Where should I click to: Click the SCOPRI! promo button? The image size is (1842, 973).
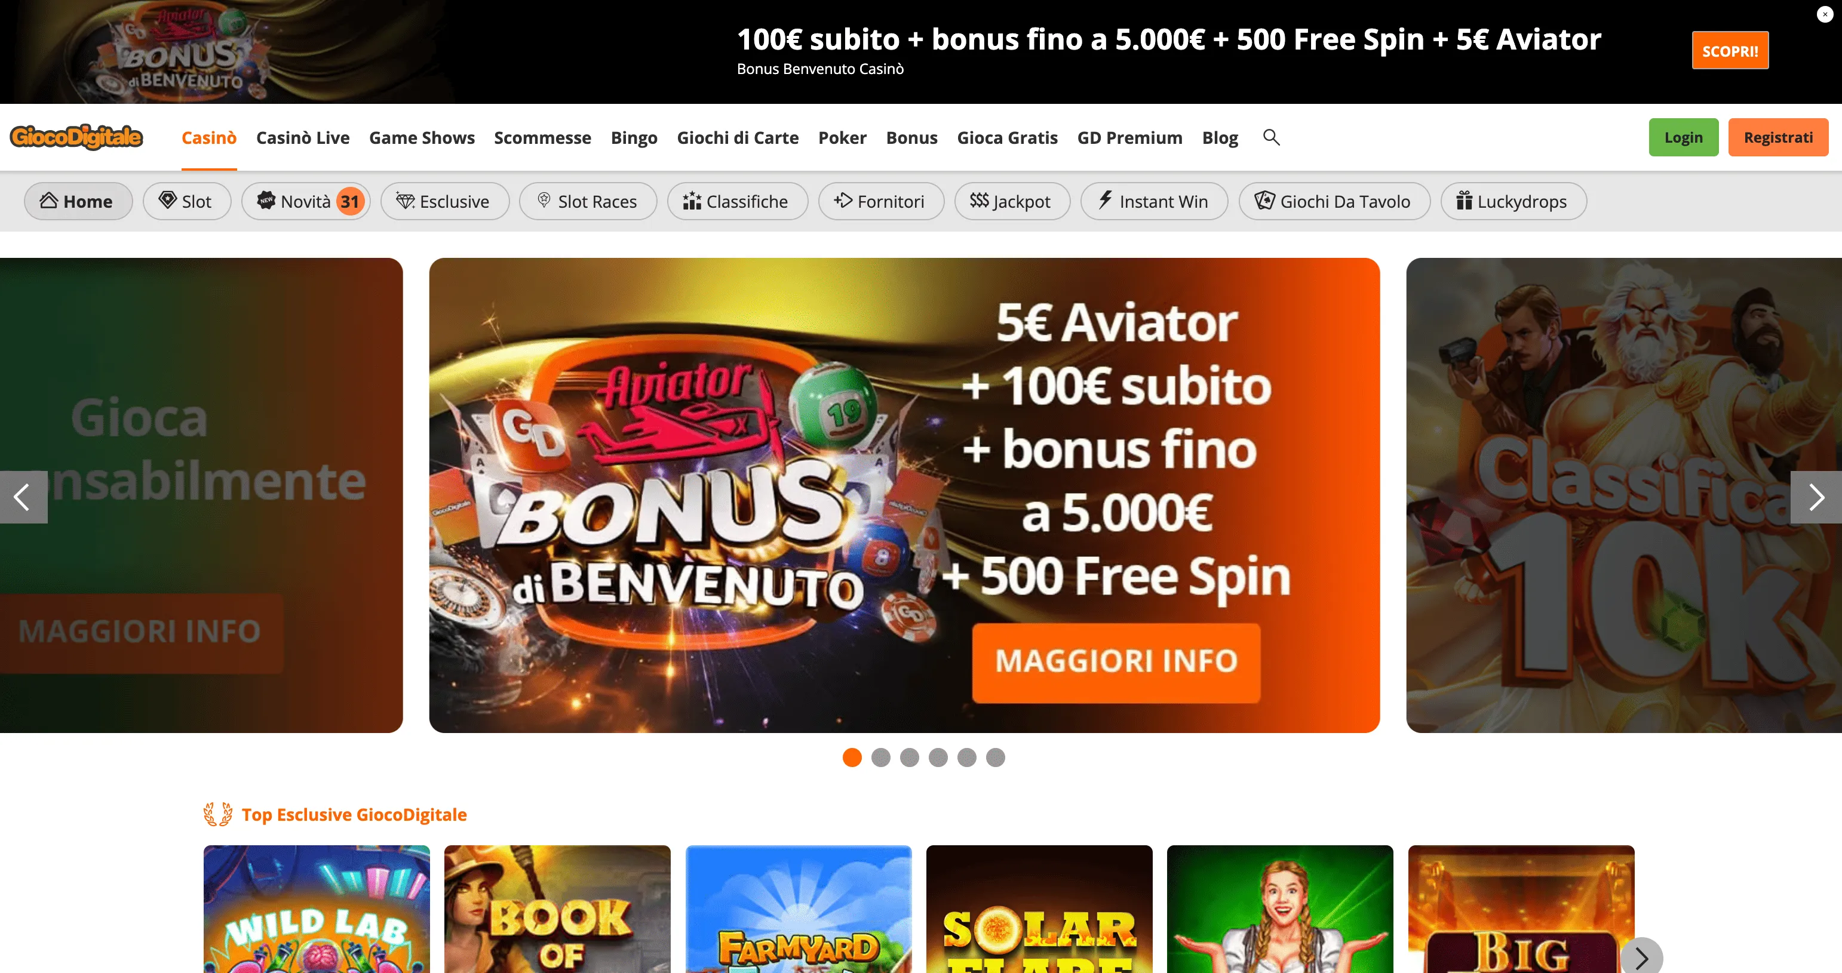[x=1730, y=51]
